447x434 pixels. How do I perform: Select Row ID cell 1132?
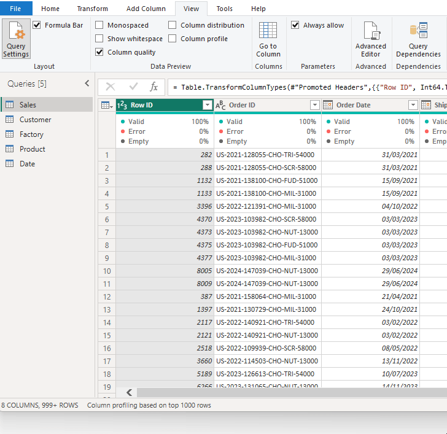pos(165,180)
